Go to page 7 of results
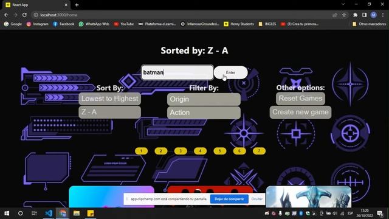Screen dimensions: 389x219 coord(259,151)
